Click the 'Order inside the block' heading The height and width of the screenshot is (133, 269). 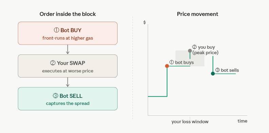[68, 14]
